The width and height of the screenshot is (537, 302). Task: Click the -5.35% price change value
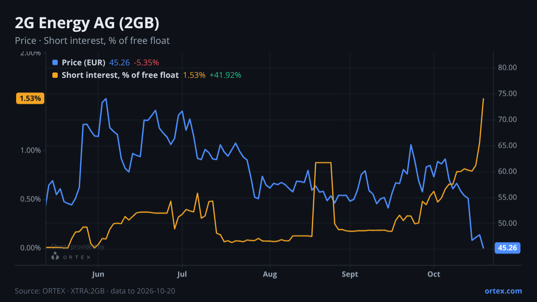click(146, 63)
